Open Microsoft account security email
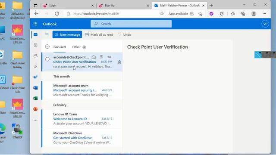 pos(82,90)
